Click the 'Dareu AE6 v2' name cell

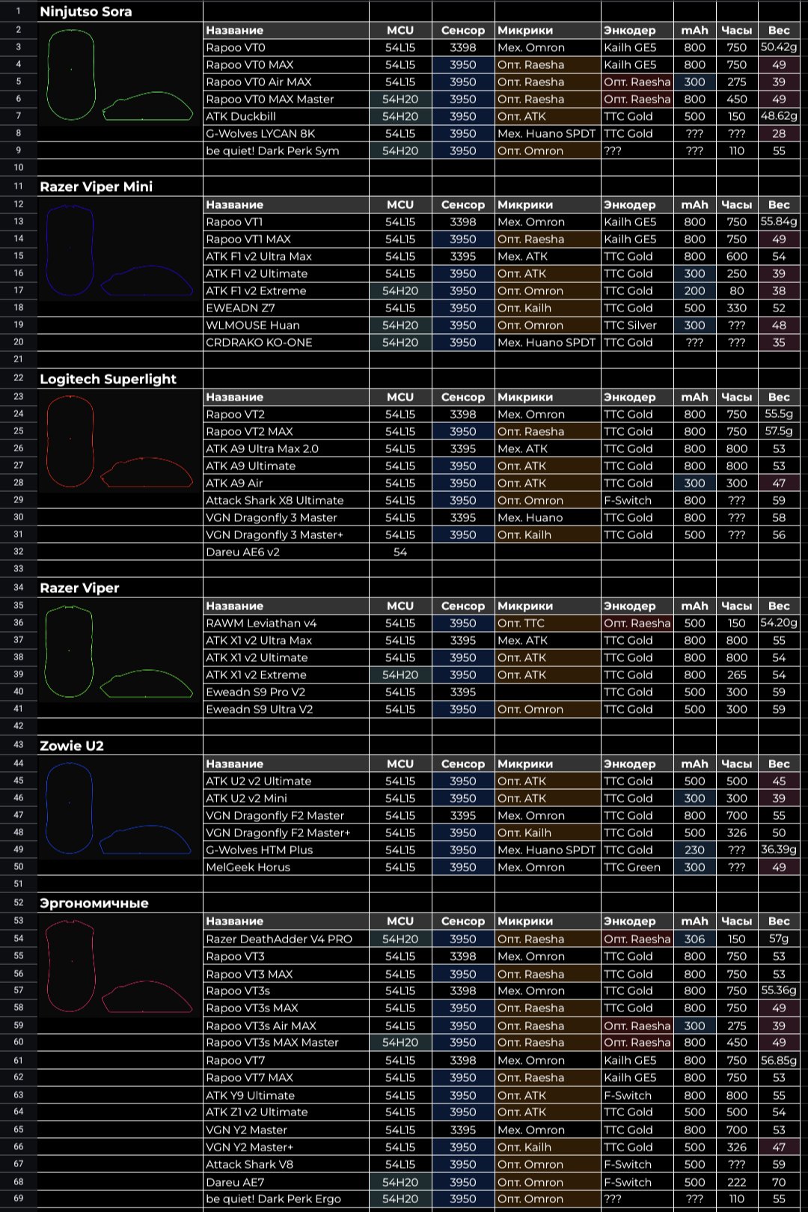[x=287, y=552]
